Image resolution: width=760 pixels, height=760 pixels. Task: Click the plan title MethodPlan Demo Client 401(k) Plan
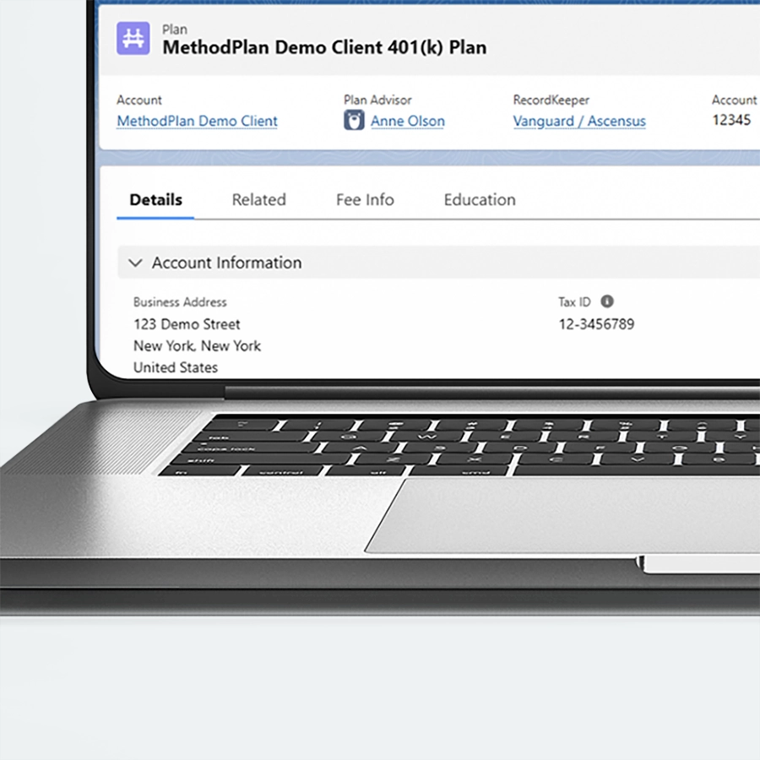(324, 47)
